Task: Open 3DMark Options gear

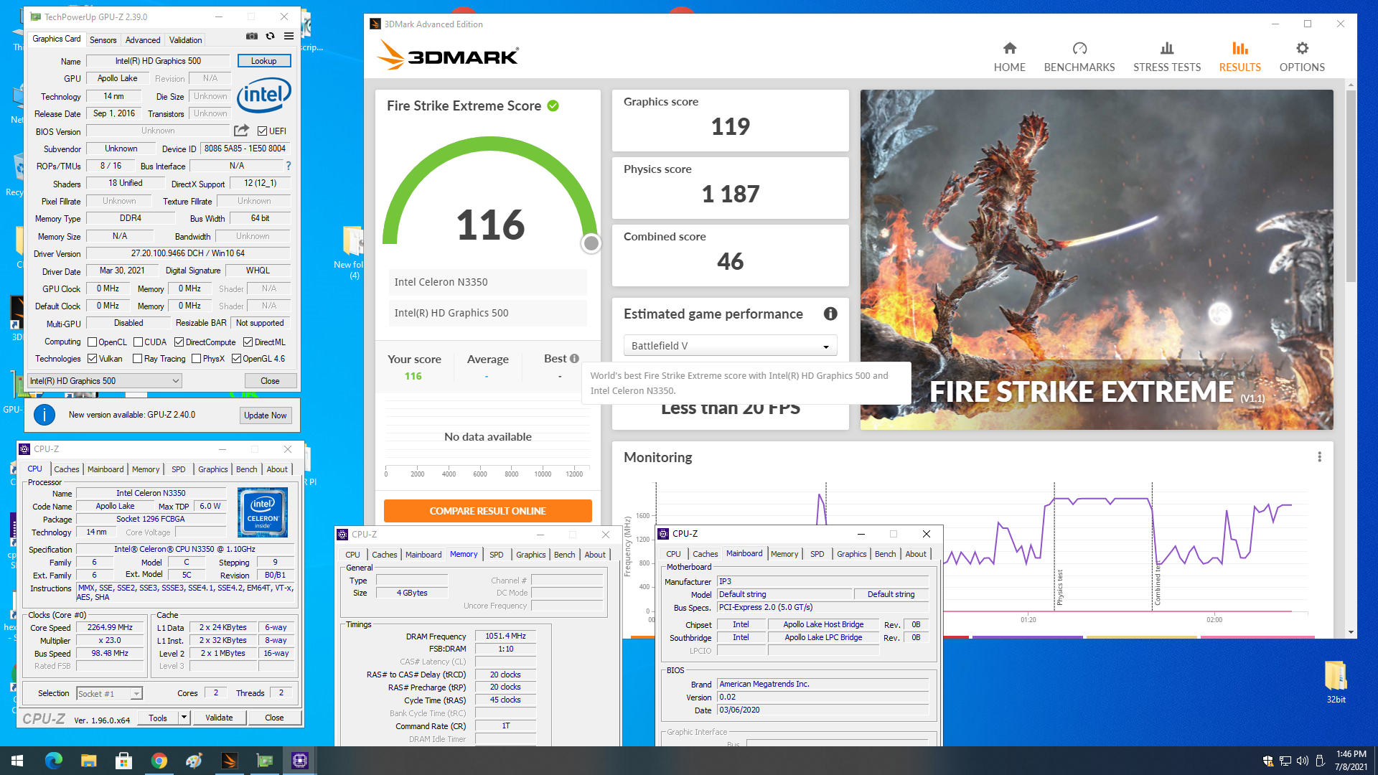Action: (1302, 57)
